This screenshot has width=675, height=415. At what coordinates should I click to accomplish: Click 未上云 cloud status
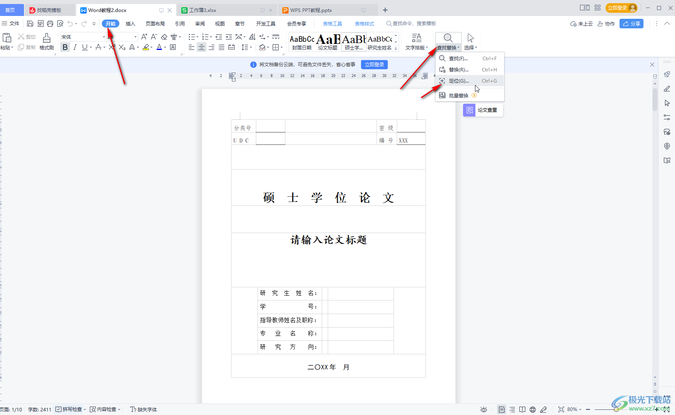582,24
